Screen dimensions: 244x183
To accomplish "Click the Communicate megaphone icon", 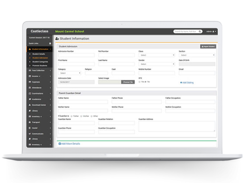I will (30, 134).
